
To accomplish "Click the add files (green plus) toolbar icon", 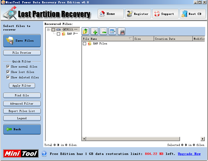I will 94,31.
